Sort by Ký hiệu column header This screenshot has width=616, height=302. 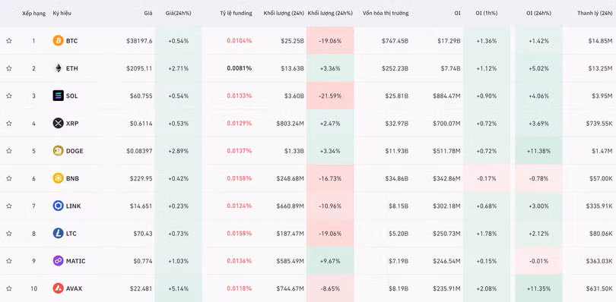tap(62, 14)
